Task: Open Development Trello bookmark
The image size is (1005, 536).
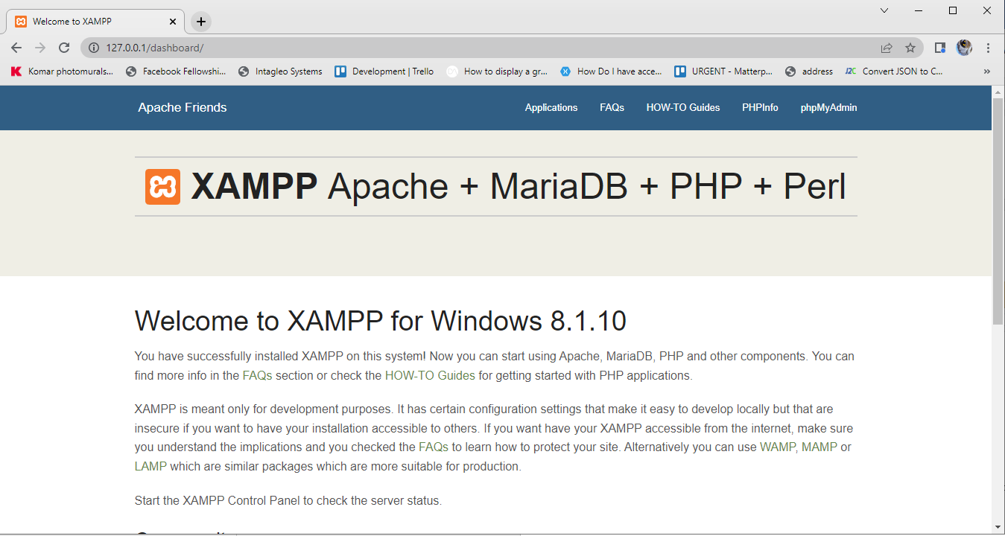Action: point(384,71)
